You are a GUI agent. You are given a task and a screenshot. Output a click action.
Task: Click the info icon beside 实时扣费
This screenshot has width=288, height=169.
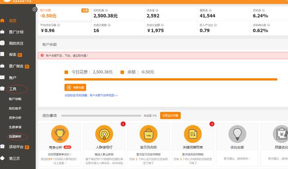107,10
